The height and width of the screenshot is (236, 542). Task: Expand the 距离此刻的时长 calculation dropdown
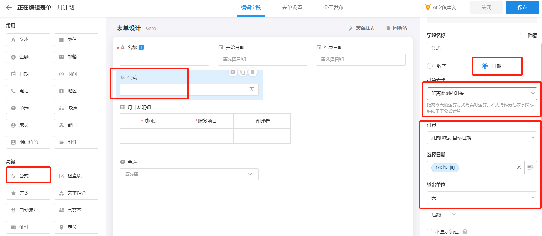pyautogui.click(x=482, y=94)
